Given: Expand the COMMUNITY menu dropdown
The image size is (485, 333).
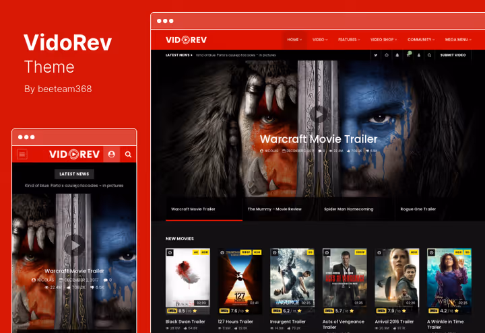Looking at the screenshot, I should point(421,40).
